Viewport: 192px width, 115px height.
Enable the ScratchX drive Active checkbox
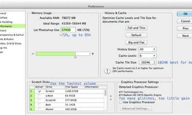click(x=39, y=100)
